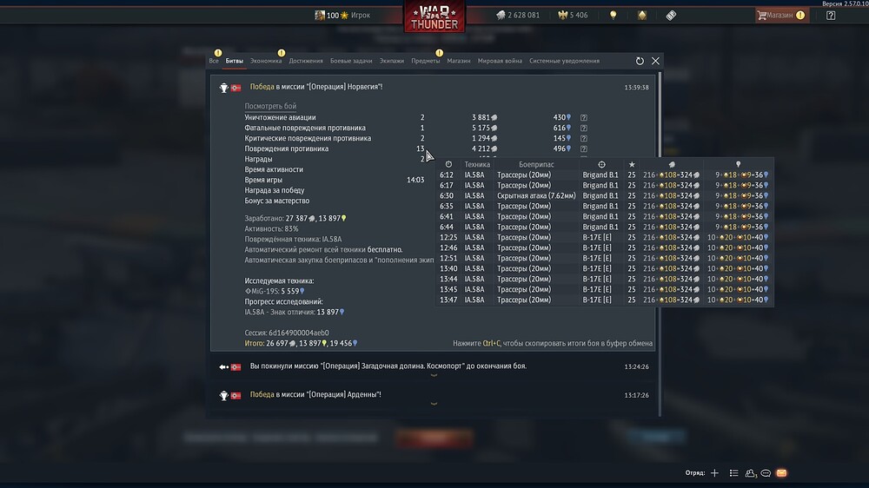Open the Магазин shop button
Viewport: 869px width, 488px height.
pos(782,16)
